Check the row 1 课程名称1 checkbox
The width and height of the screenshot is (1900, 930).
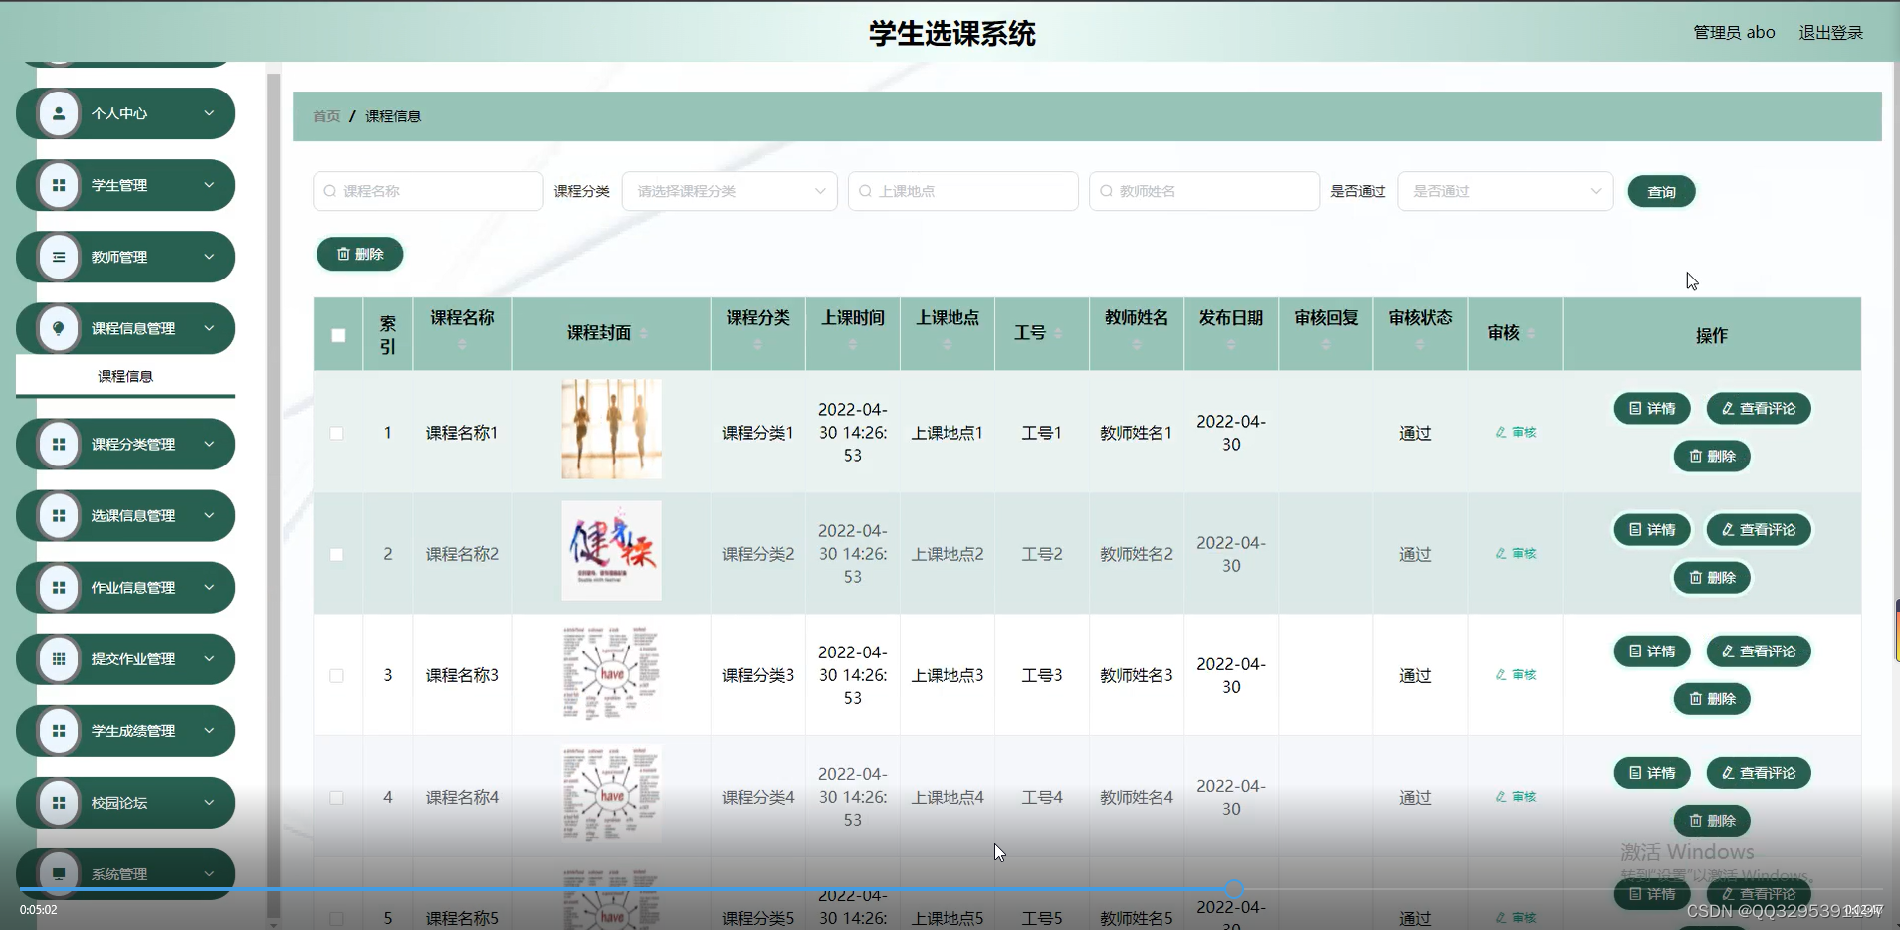pos(336,433)
